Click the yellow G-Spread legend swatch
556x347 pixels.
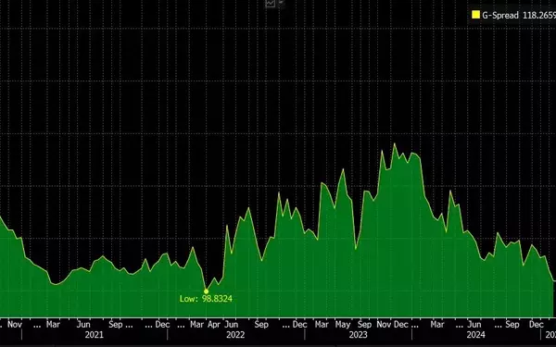[475, 15]
